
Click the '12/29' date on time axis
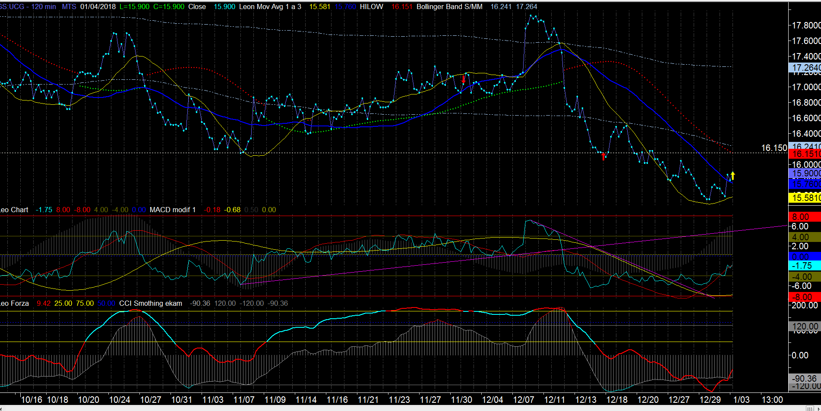[710, 400]
